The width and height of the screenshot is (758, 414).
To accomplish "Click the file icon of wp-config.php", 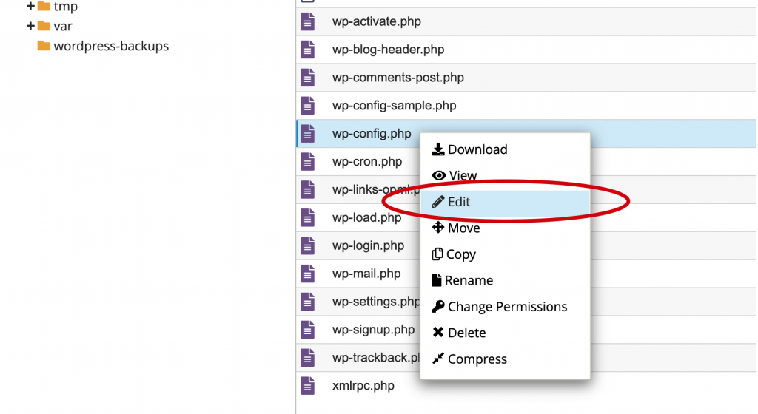I will pos(307,133).
